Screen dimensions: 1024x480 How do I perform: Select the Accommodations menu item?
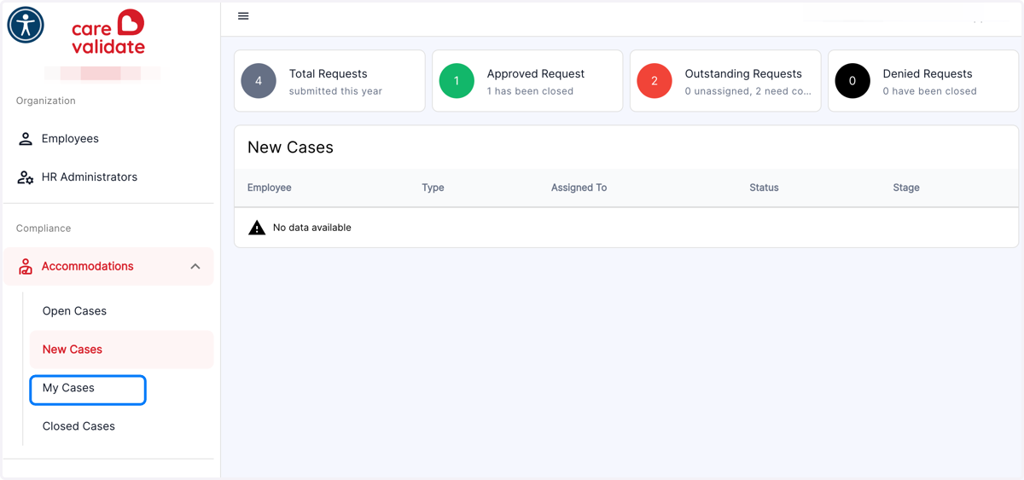tap(108, 266)
